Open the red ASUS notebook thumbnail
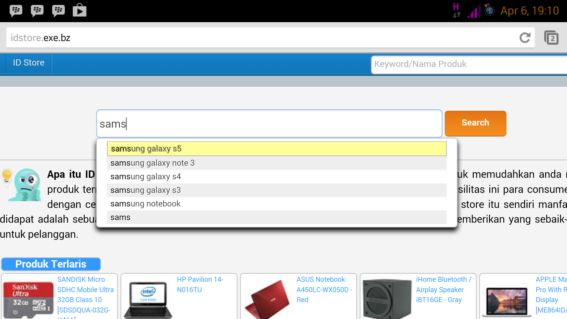Screen dimensions: 567x319 (267, 300)
